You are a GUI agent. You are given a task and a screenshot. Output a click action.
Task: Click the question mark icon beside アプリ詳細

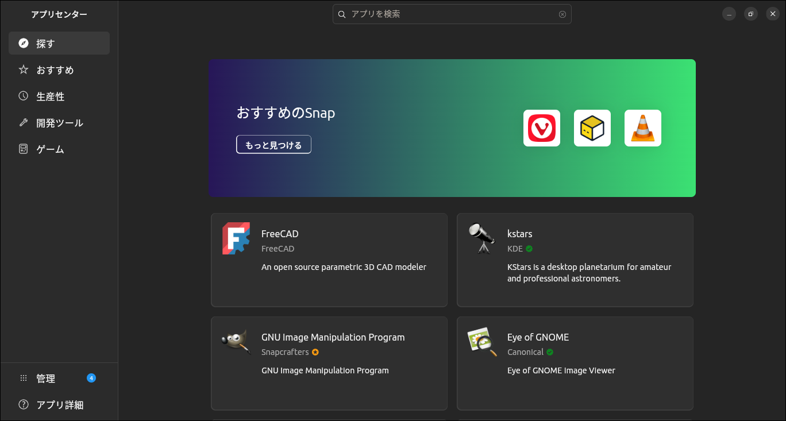point(24,404)
